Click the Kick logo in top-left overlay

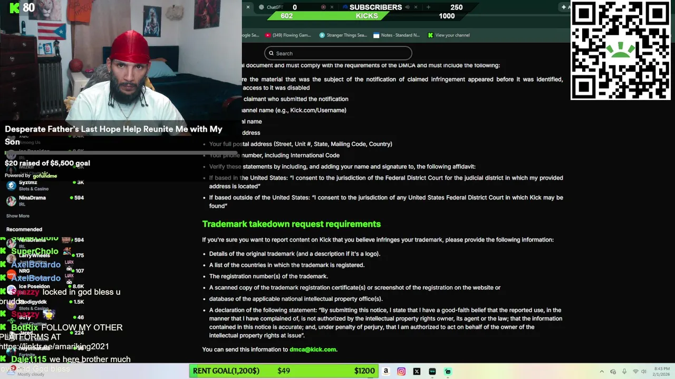coord(15,7)
